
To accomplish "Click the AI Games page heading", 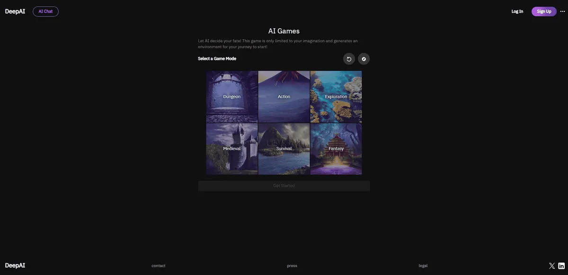I will [284, 31].
